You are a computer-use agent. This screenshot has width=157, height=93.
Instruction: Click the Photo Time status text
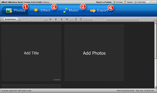pos(126,91)
